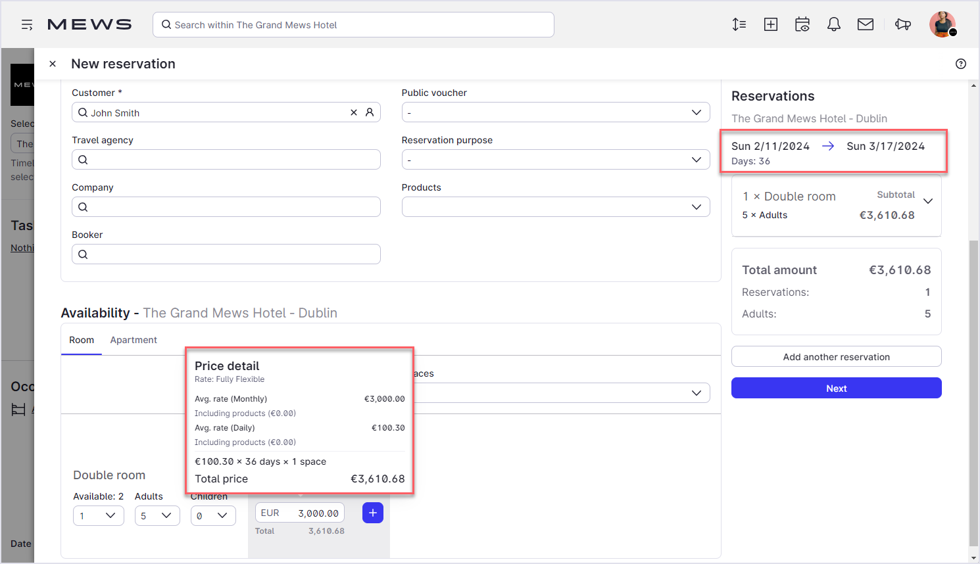Open the user profile avatar
Screen dimensions: 980x564
point(943,24)
